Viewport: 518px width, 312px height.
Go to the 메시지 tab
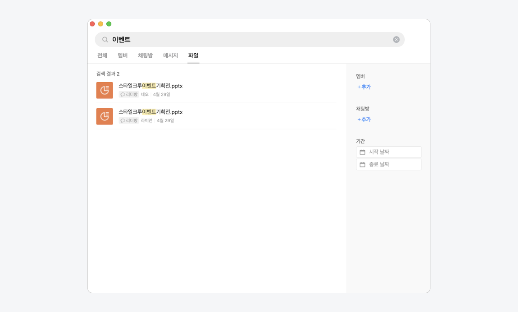[x=170, y=56]
